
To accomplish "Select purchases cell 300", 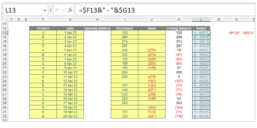I will coord(125,50).
